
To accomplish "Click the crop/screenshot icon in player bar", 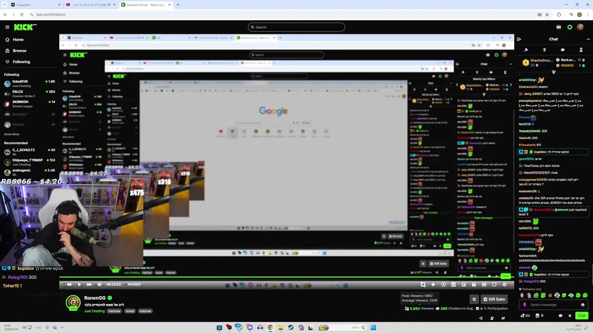I will click(423, 284).
